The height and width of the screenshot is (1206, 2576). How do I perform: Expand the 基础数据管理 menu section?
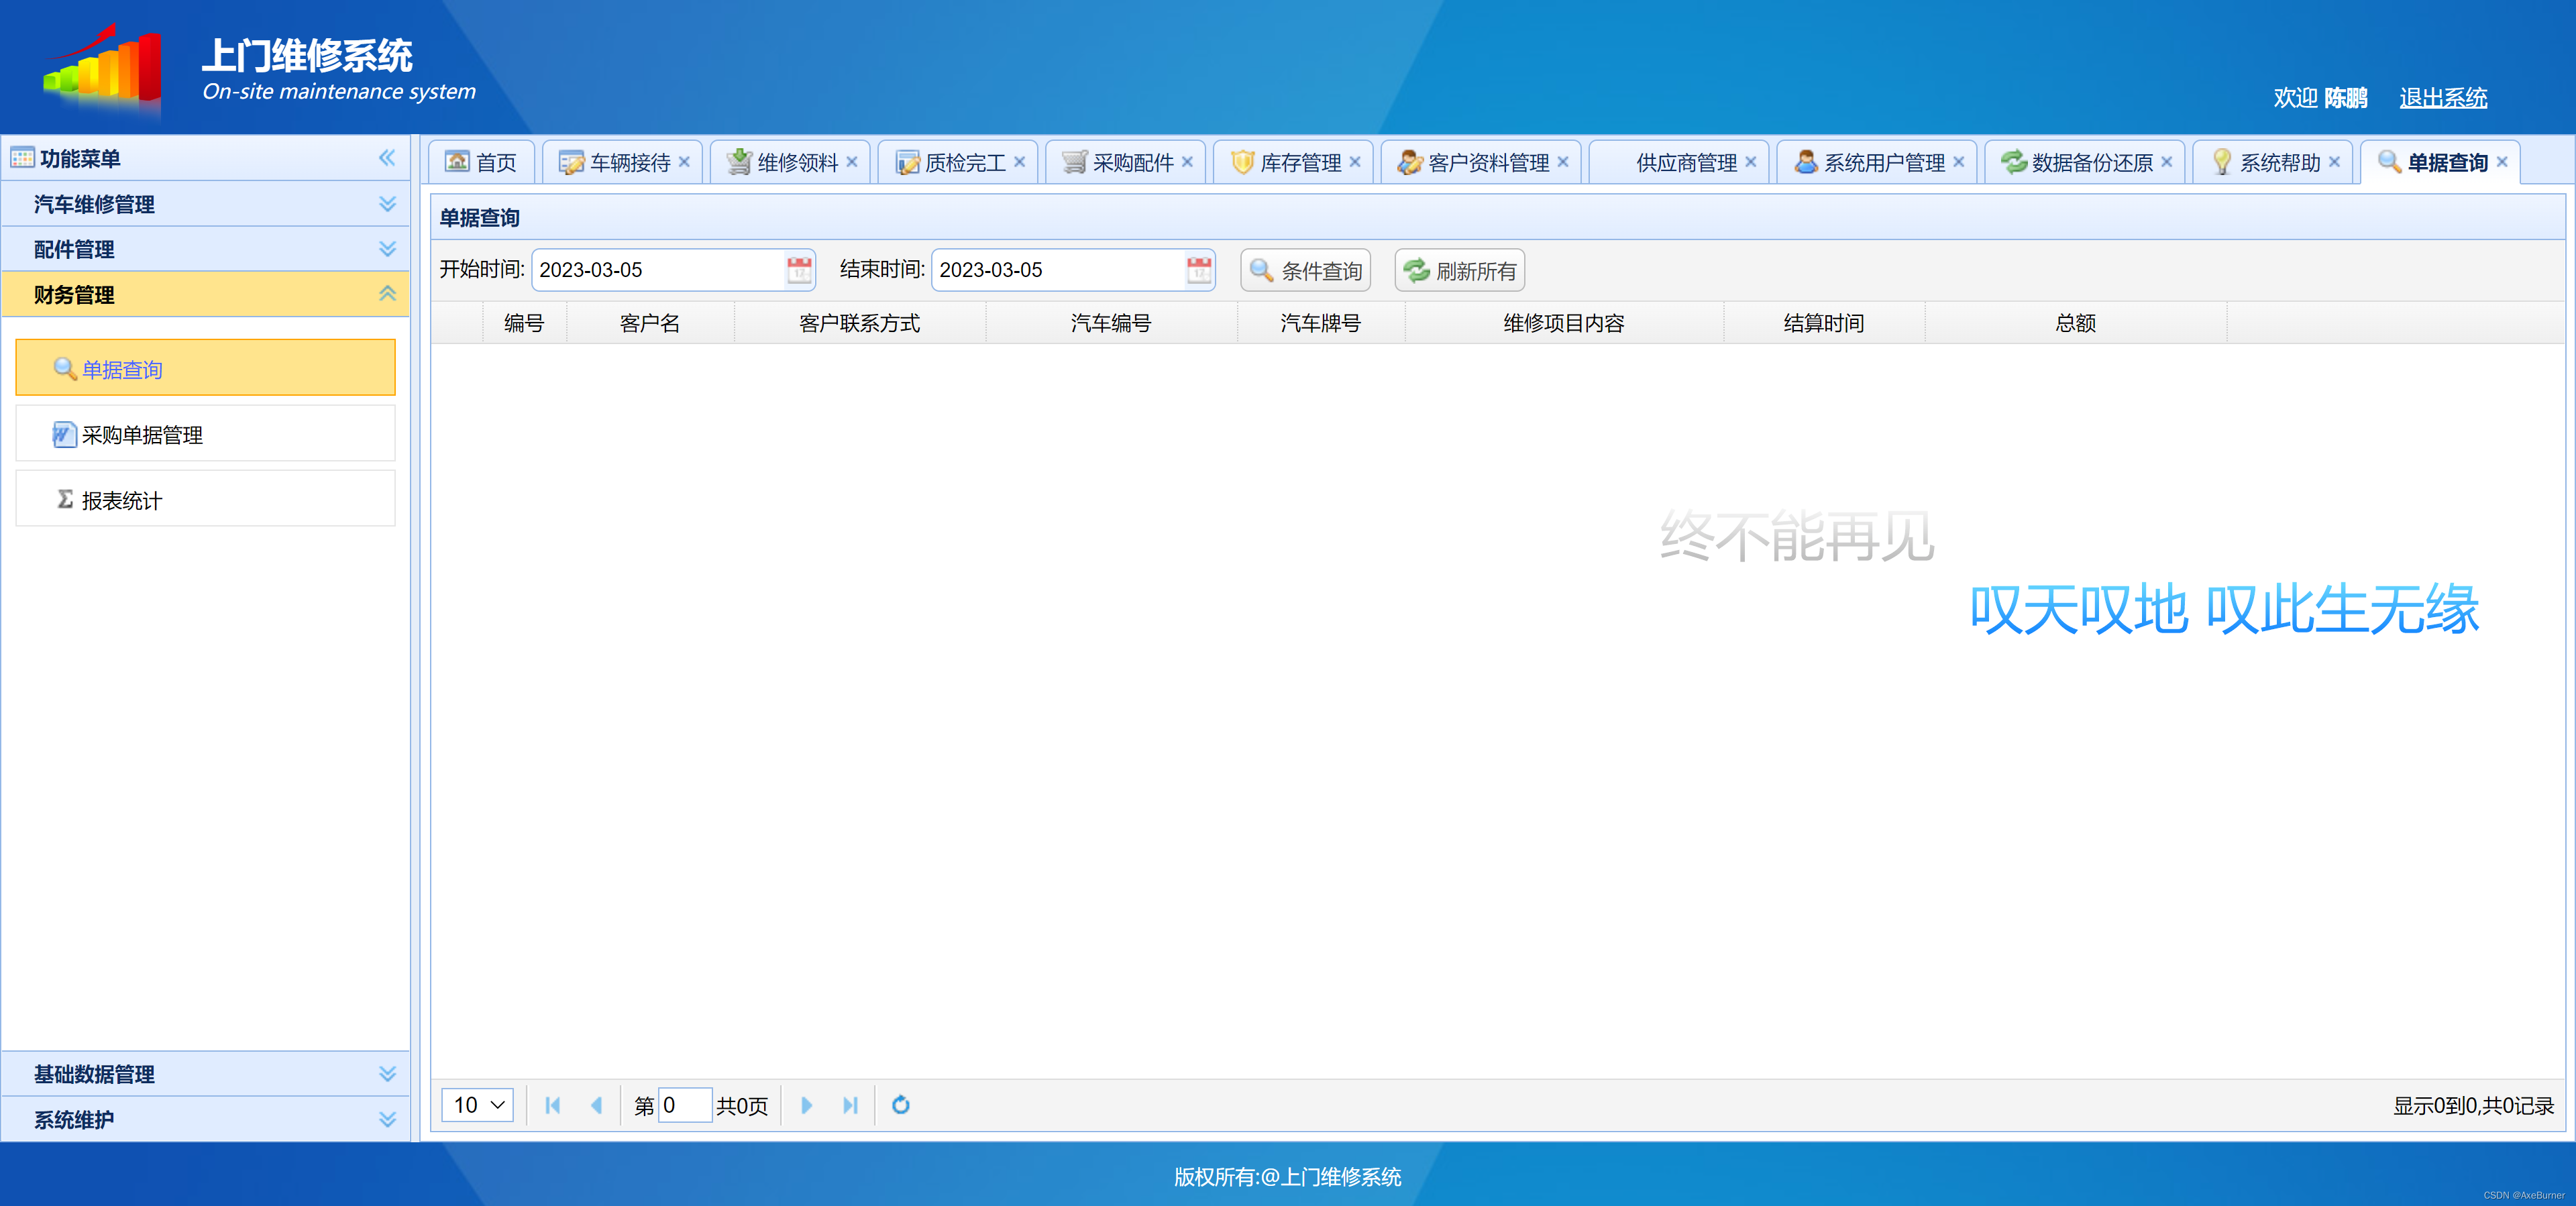[387, 1074]
